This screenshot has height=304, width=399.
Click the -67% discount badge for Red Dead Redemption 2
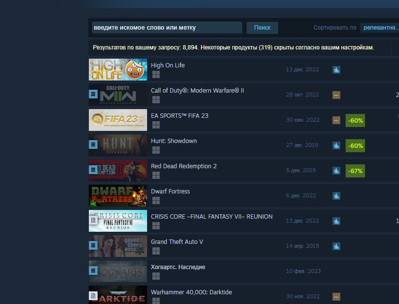tap(355, 171)
